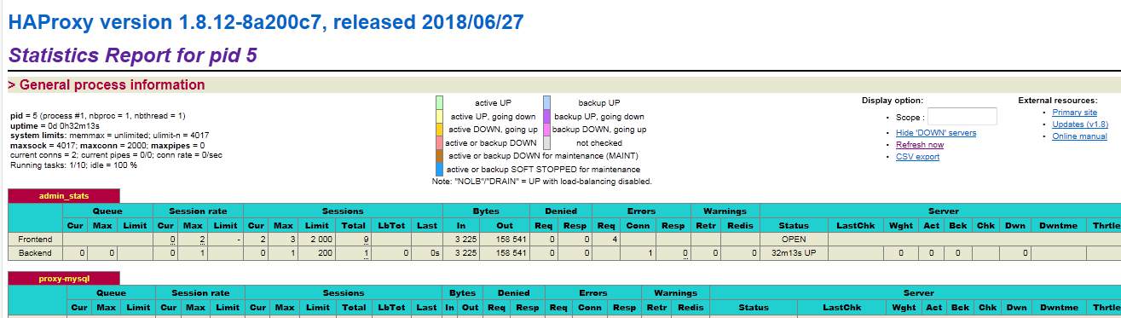
Task: Click the Dwntme column header in admin_stats table
Action: [1059, 225]
